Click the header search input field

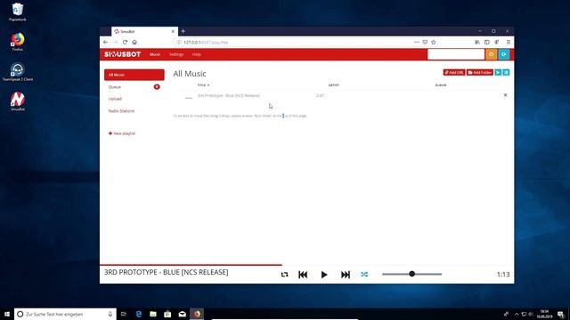click(x=456, y=54)
